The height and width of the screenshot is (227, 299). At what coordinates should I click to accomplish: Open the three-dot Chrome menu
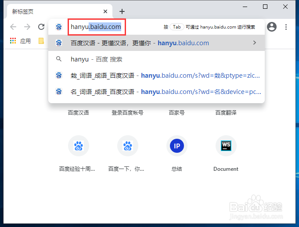286,27
